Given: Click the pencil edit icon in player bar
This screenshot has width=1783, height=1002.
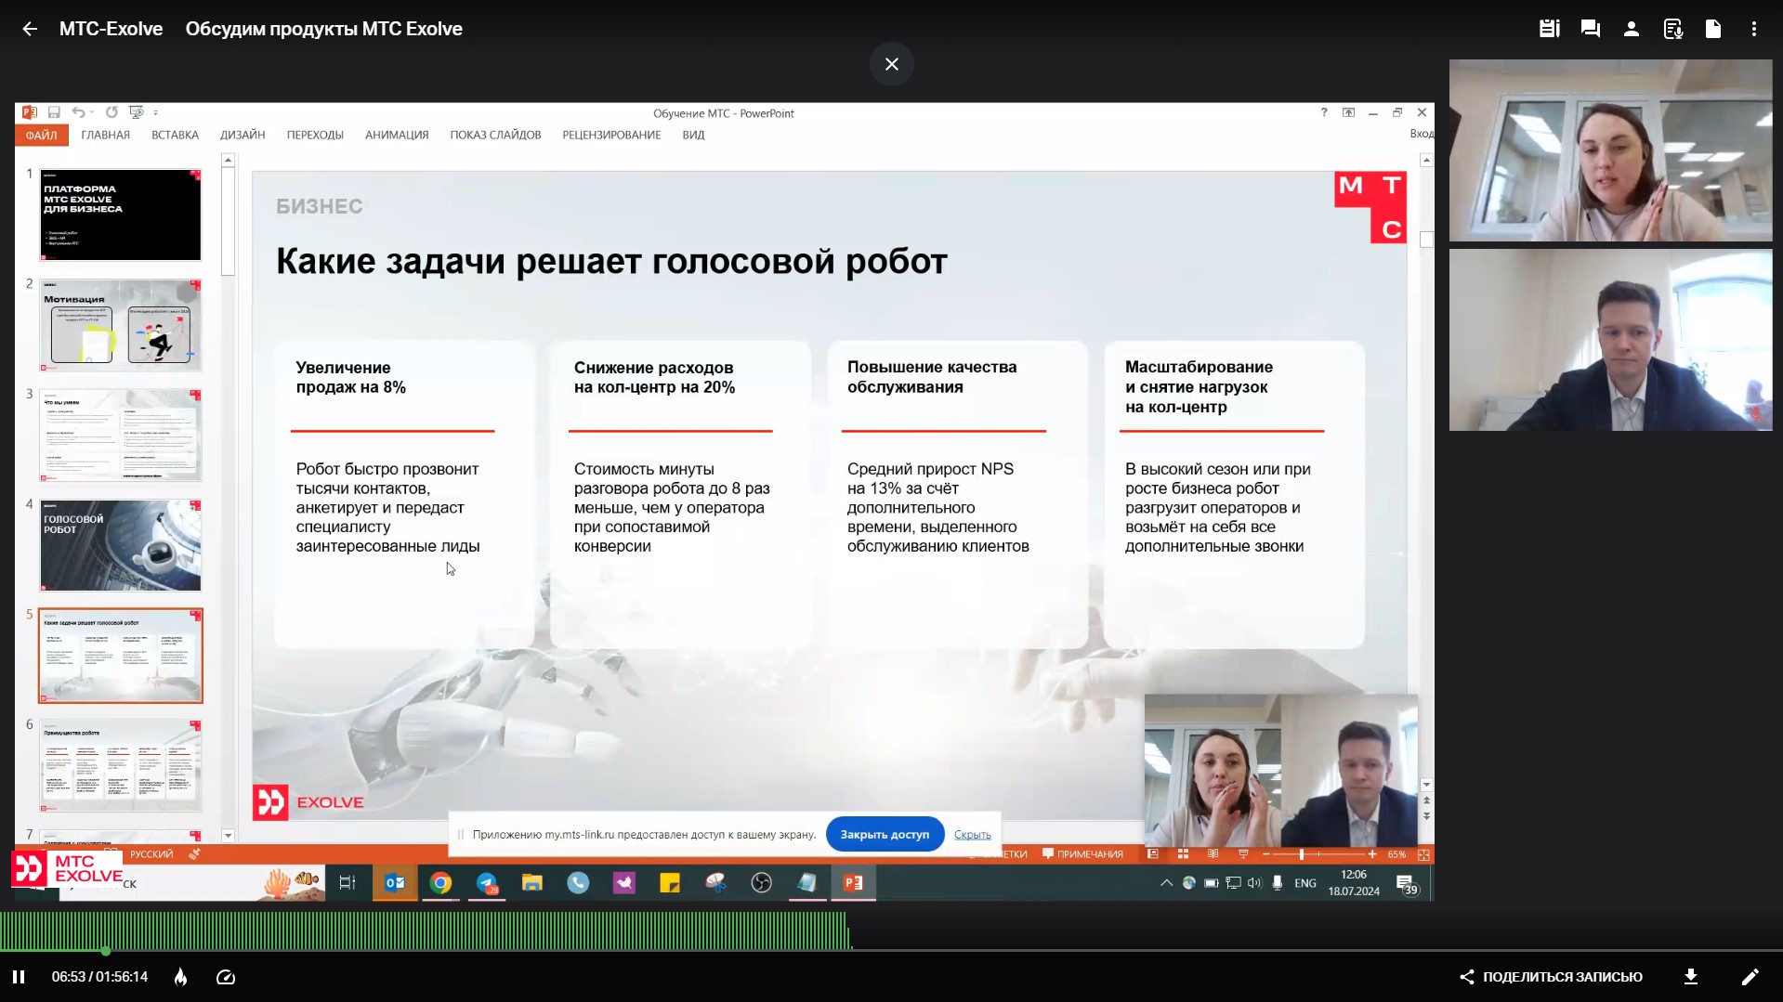Looking at the screenshot, I should (x=1750, y=977).
